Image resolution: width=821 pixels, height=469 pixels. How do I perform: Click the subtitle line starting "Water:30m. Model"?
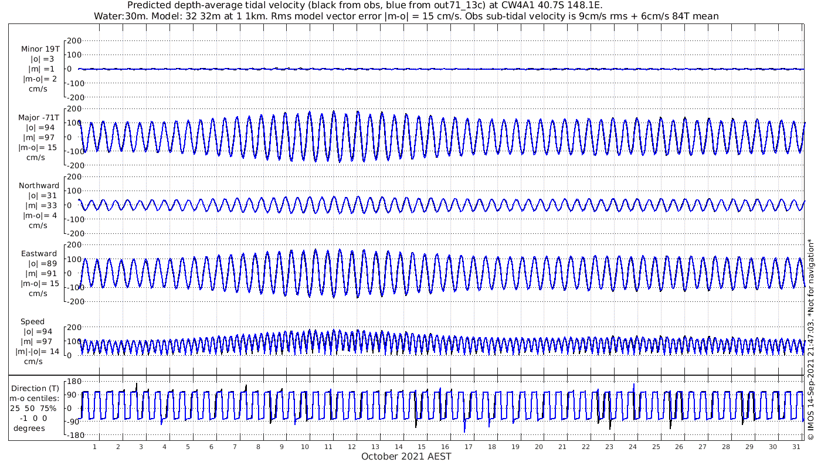click(406, 16)
